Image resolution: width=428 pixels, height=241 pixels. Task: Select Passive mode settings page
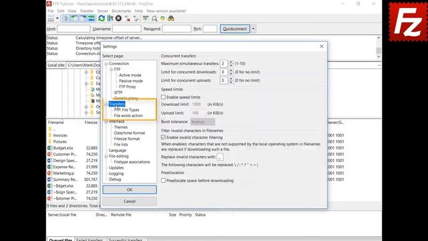131,81
